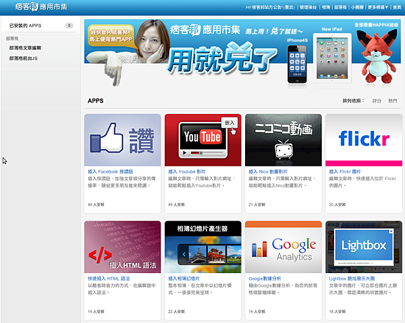Click '14 人安裝' under Google數據分析 app

(256, 312)
